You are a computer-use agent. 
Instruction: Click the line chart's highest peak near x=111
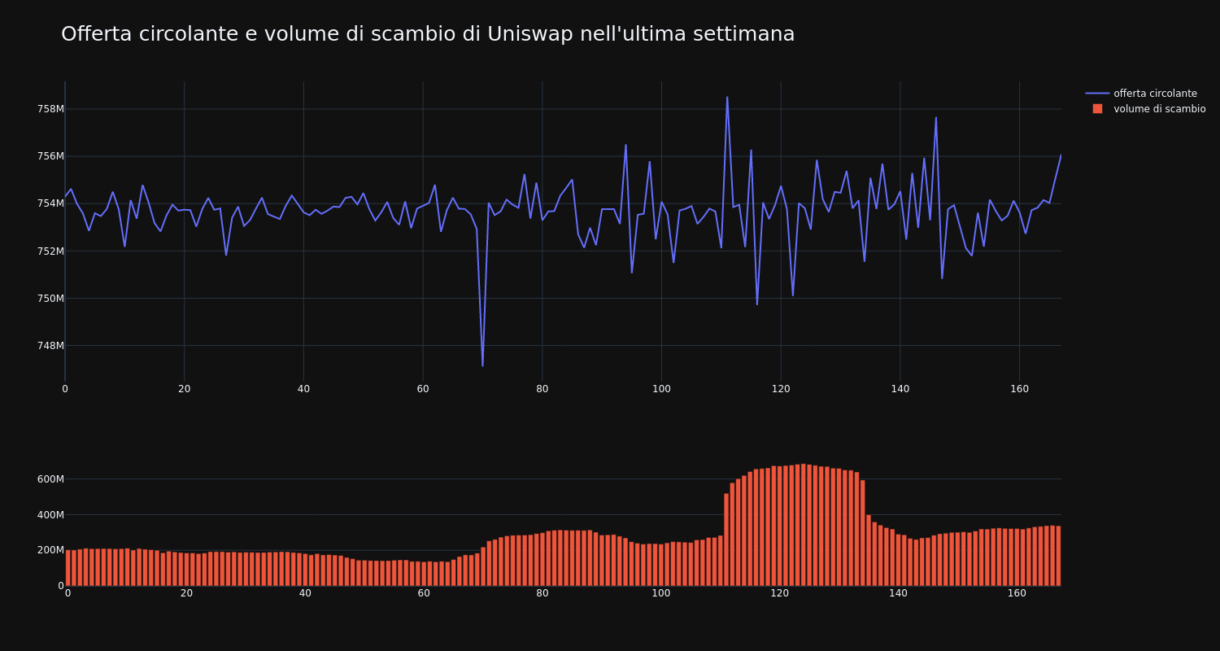(727, 98)
